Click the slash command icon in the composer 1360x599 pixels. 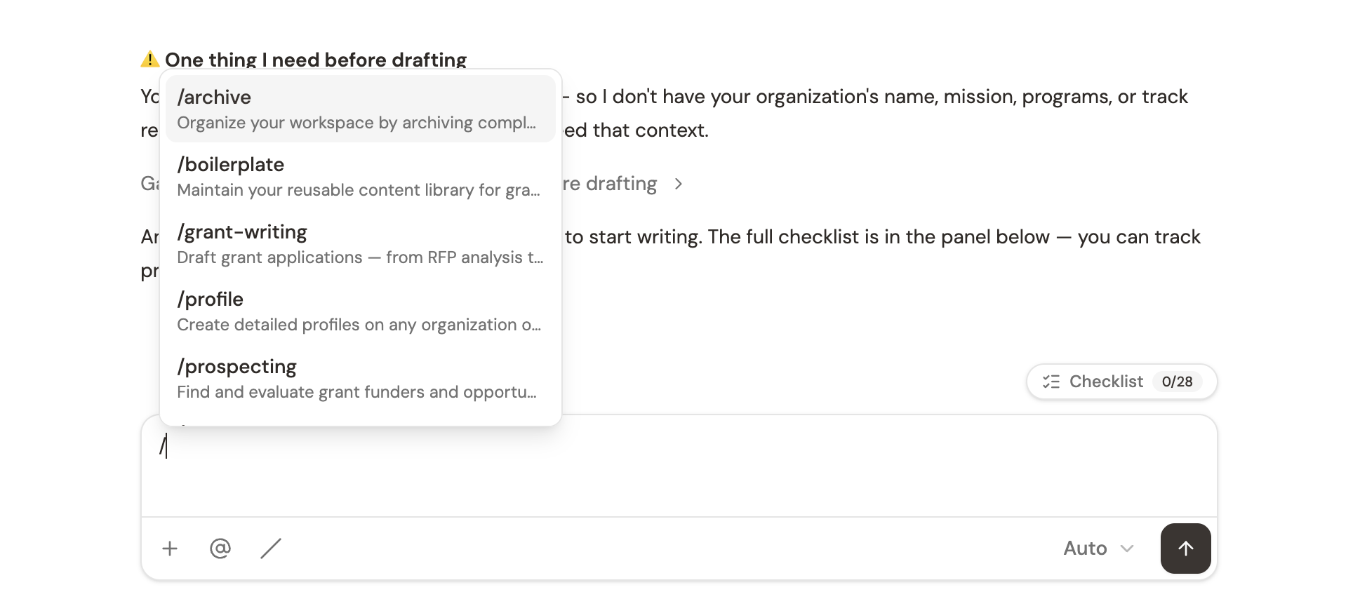click(x=271, y=548)
